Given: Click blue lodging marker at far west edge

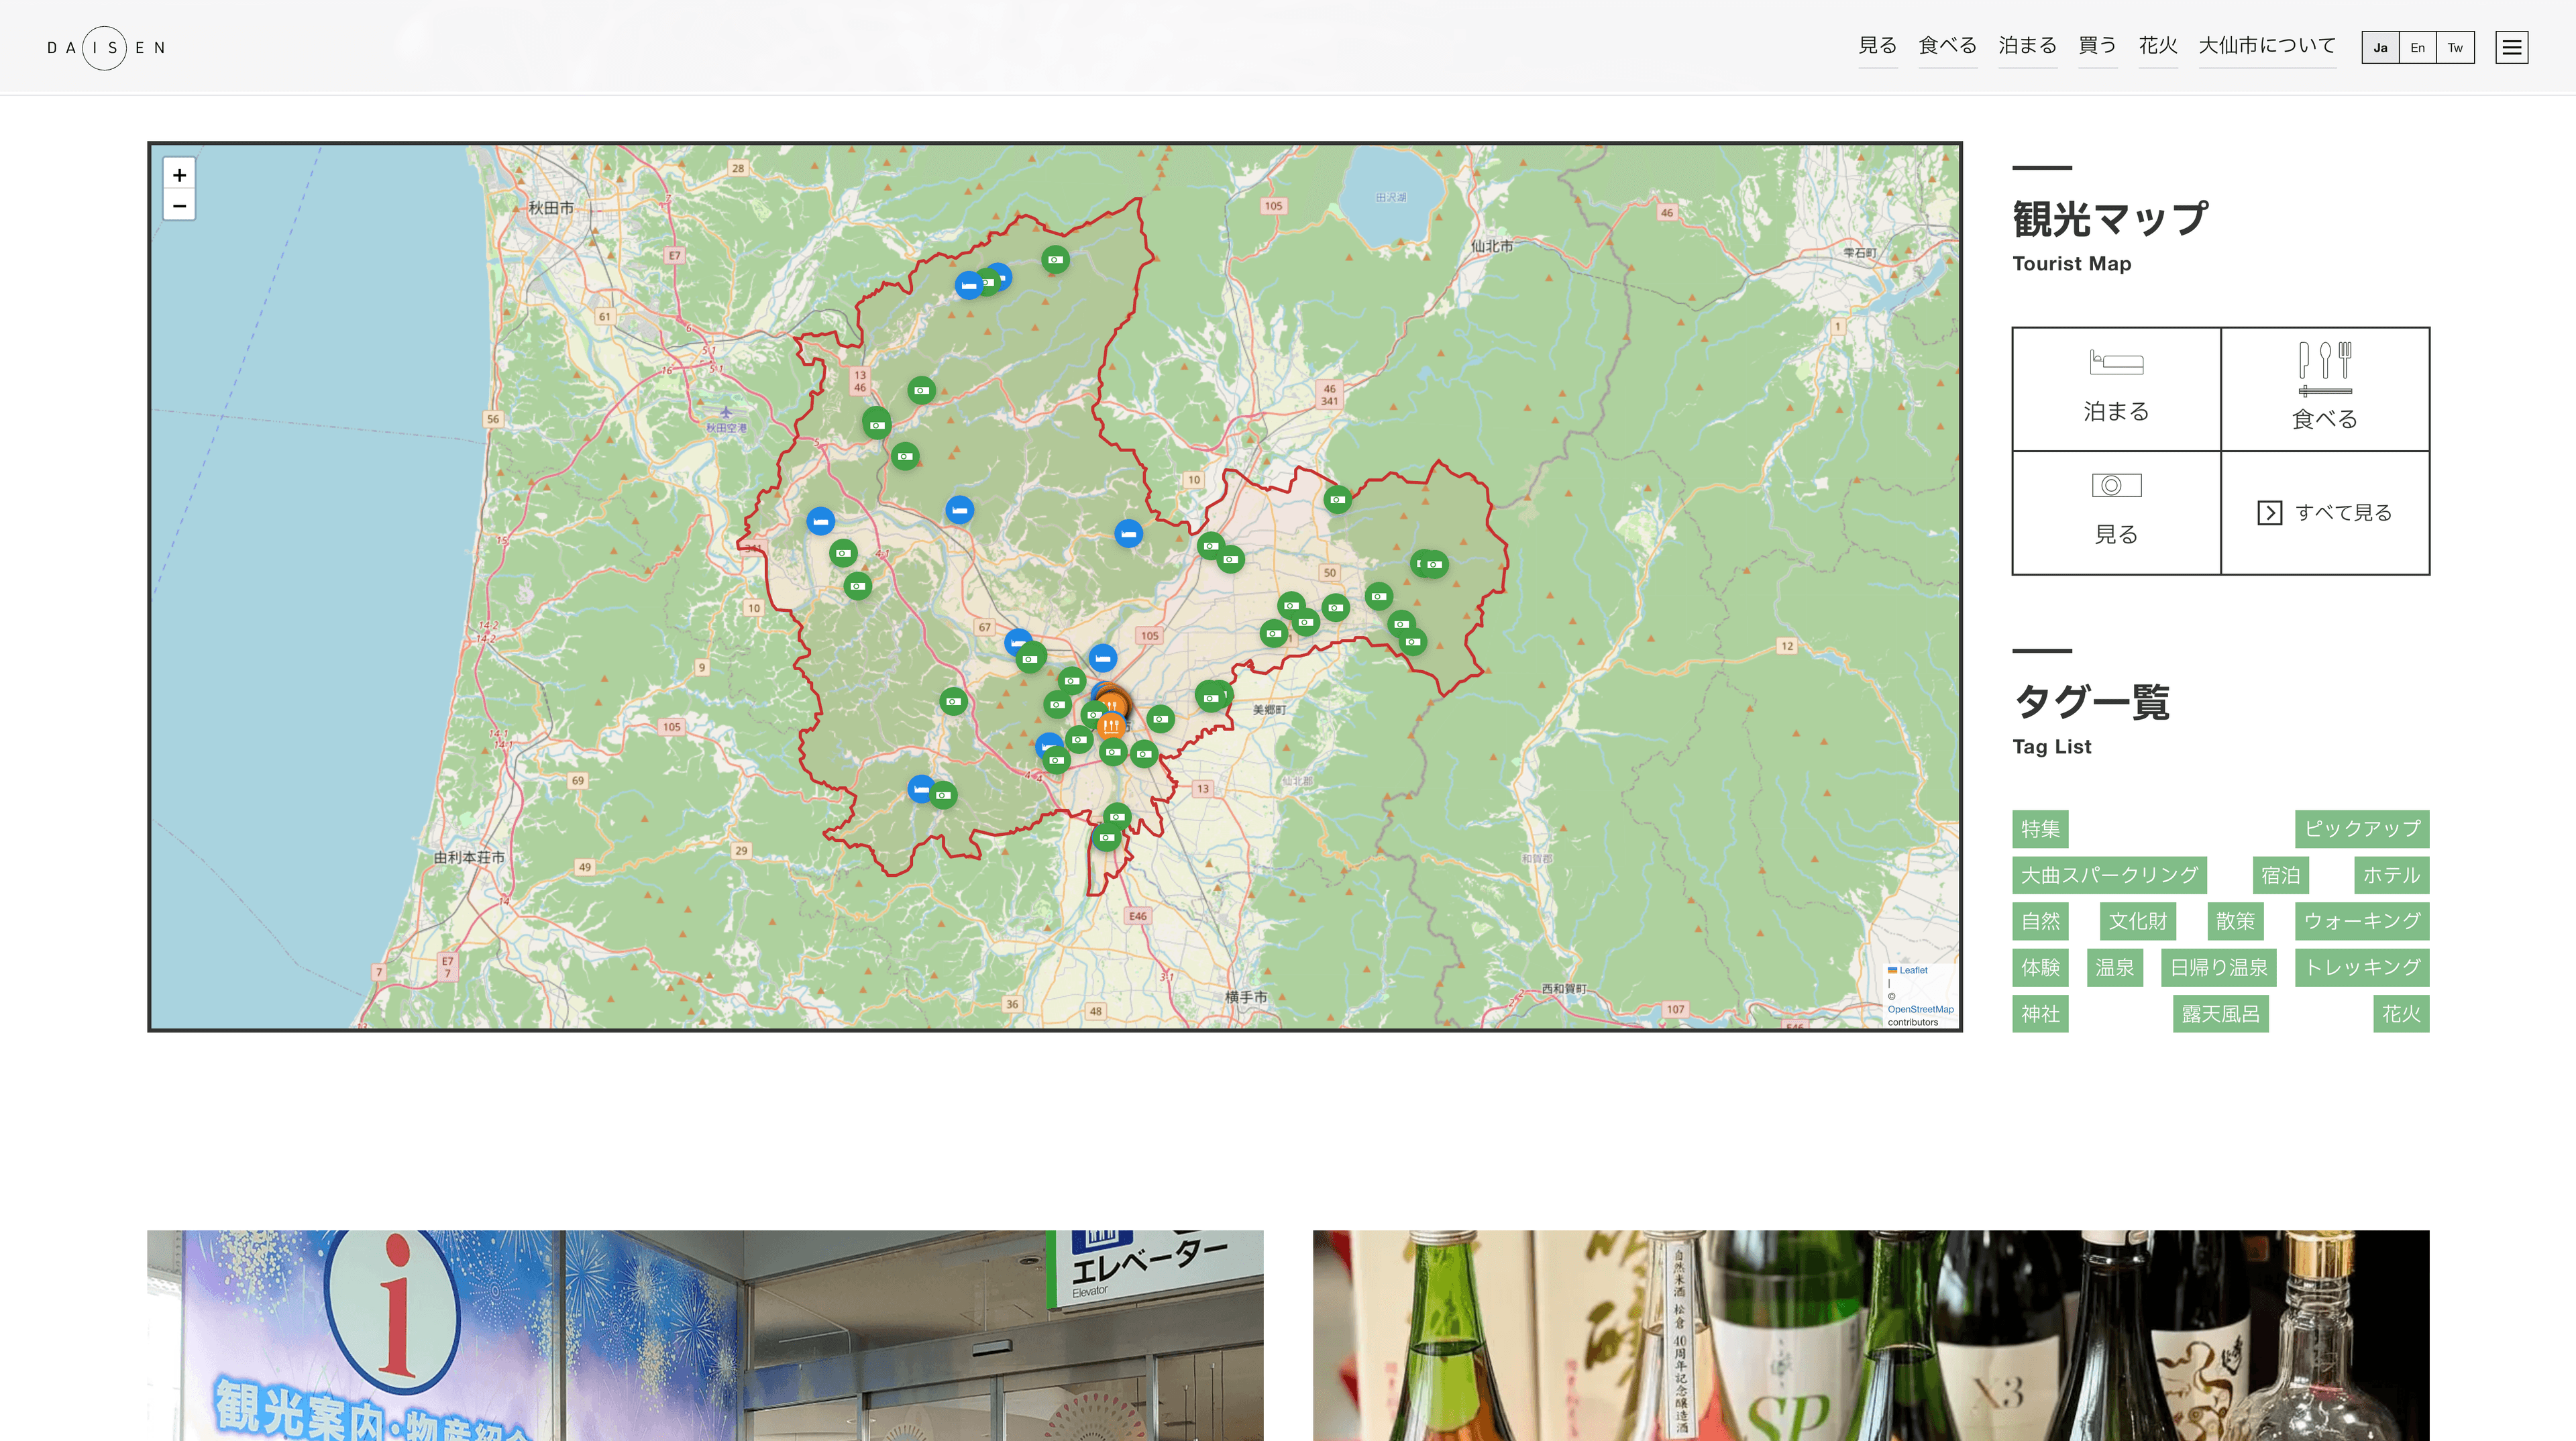Looking at the screenshot, I should coord(820,521).
